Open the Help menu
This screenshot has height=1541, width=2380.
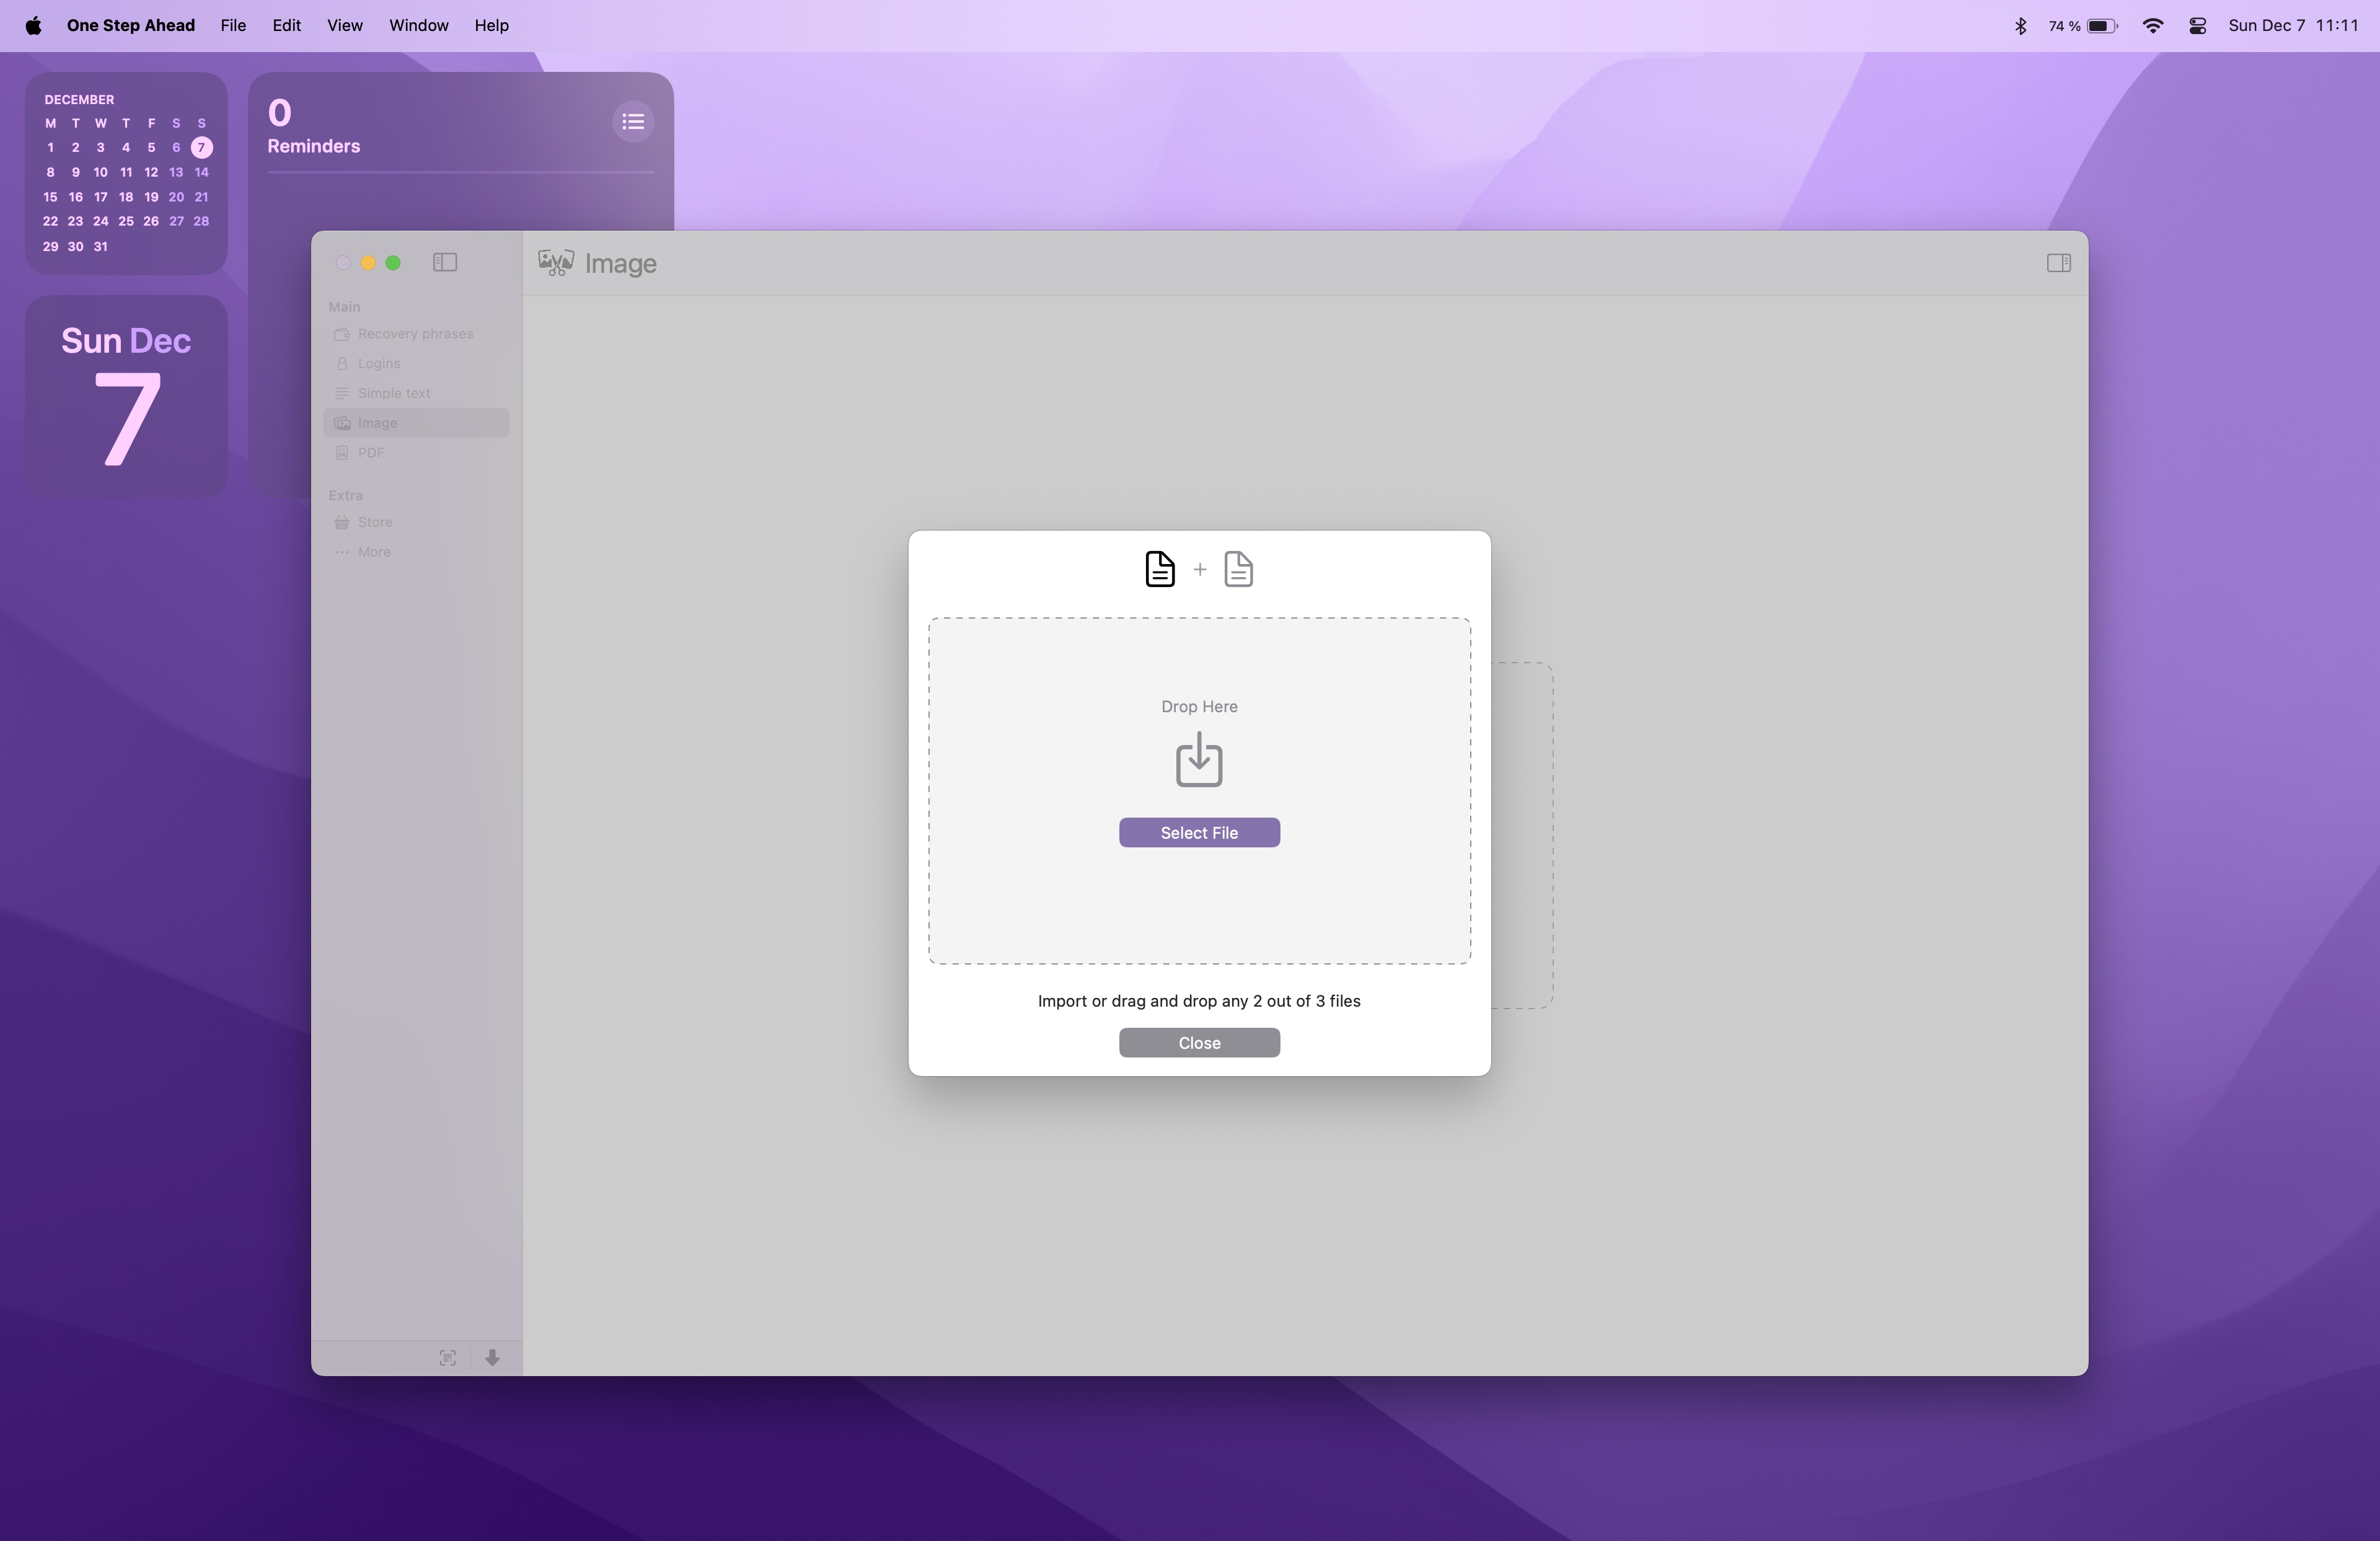(x=490, y=25)
